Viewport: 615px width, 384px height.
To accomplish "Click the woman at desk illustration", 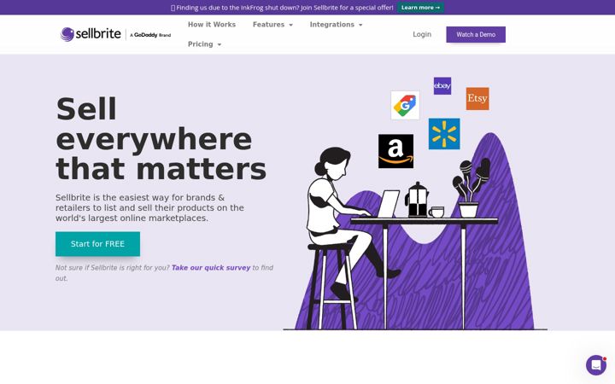I will point(415,203).
